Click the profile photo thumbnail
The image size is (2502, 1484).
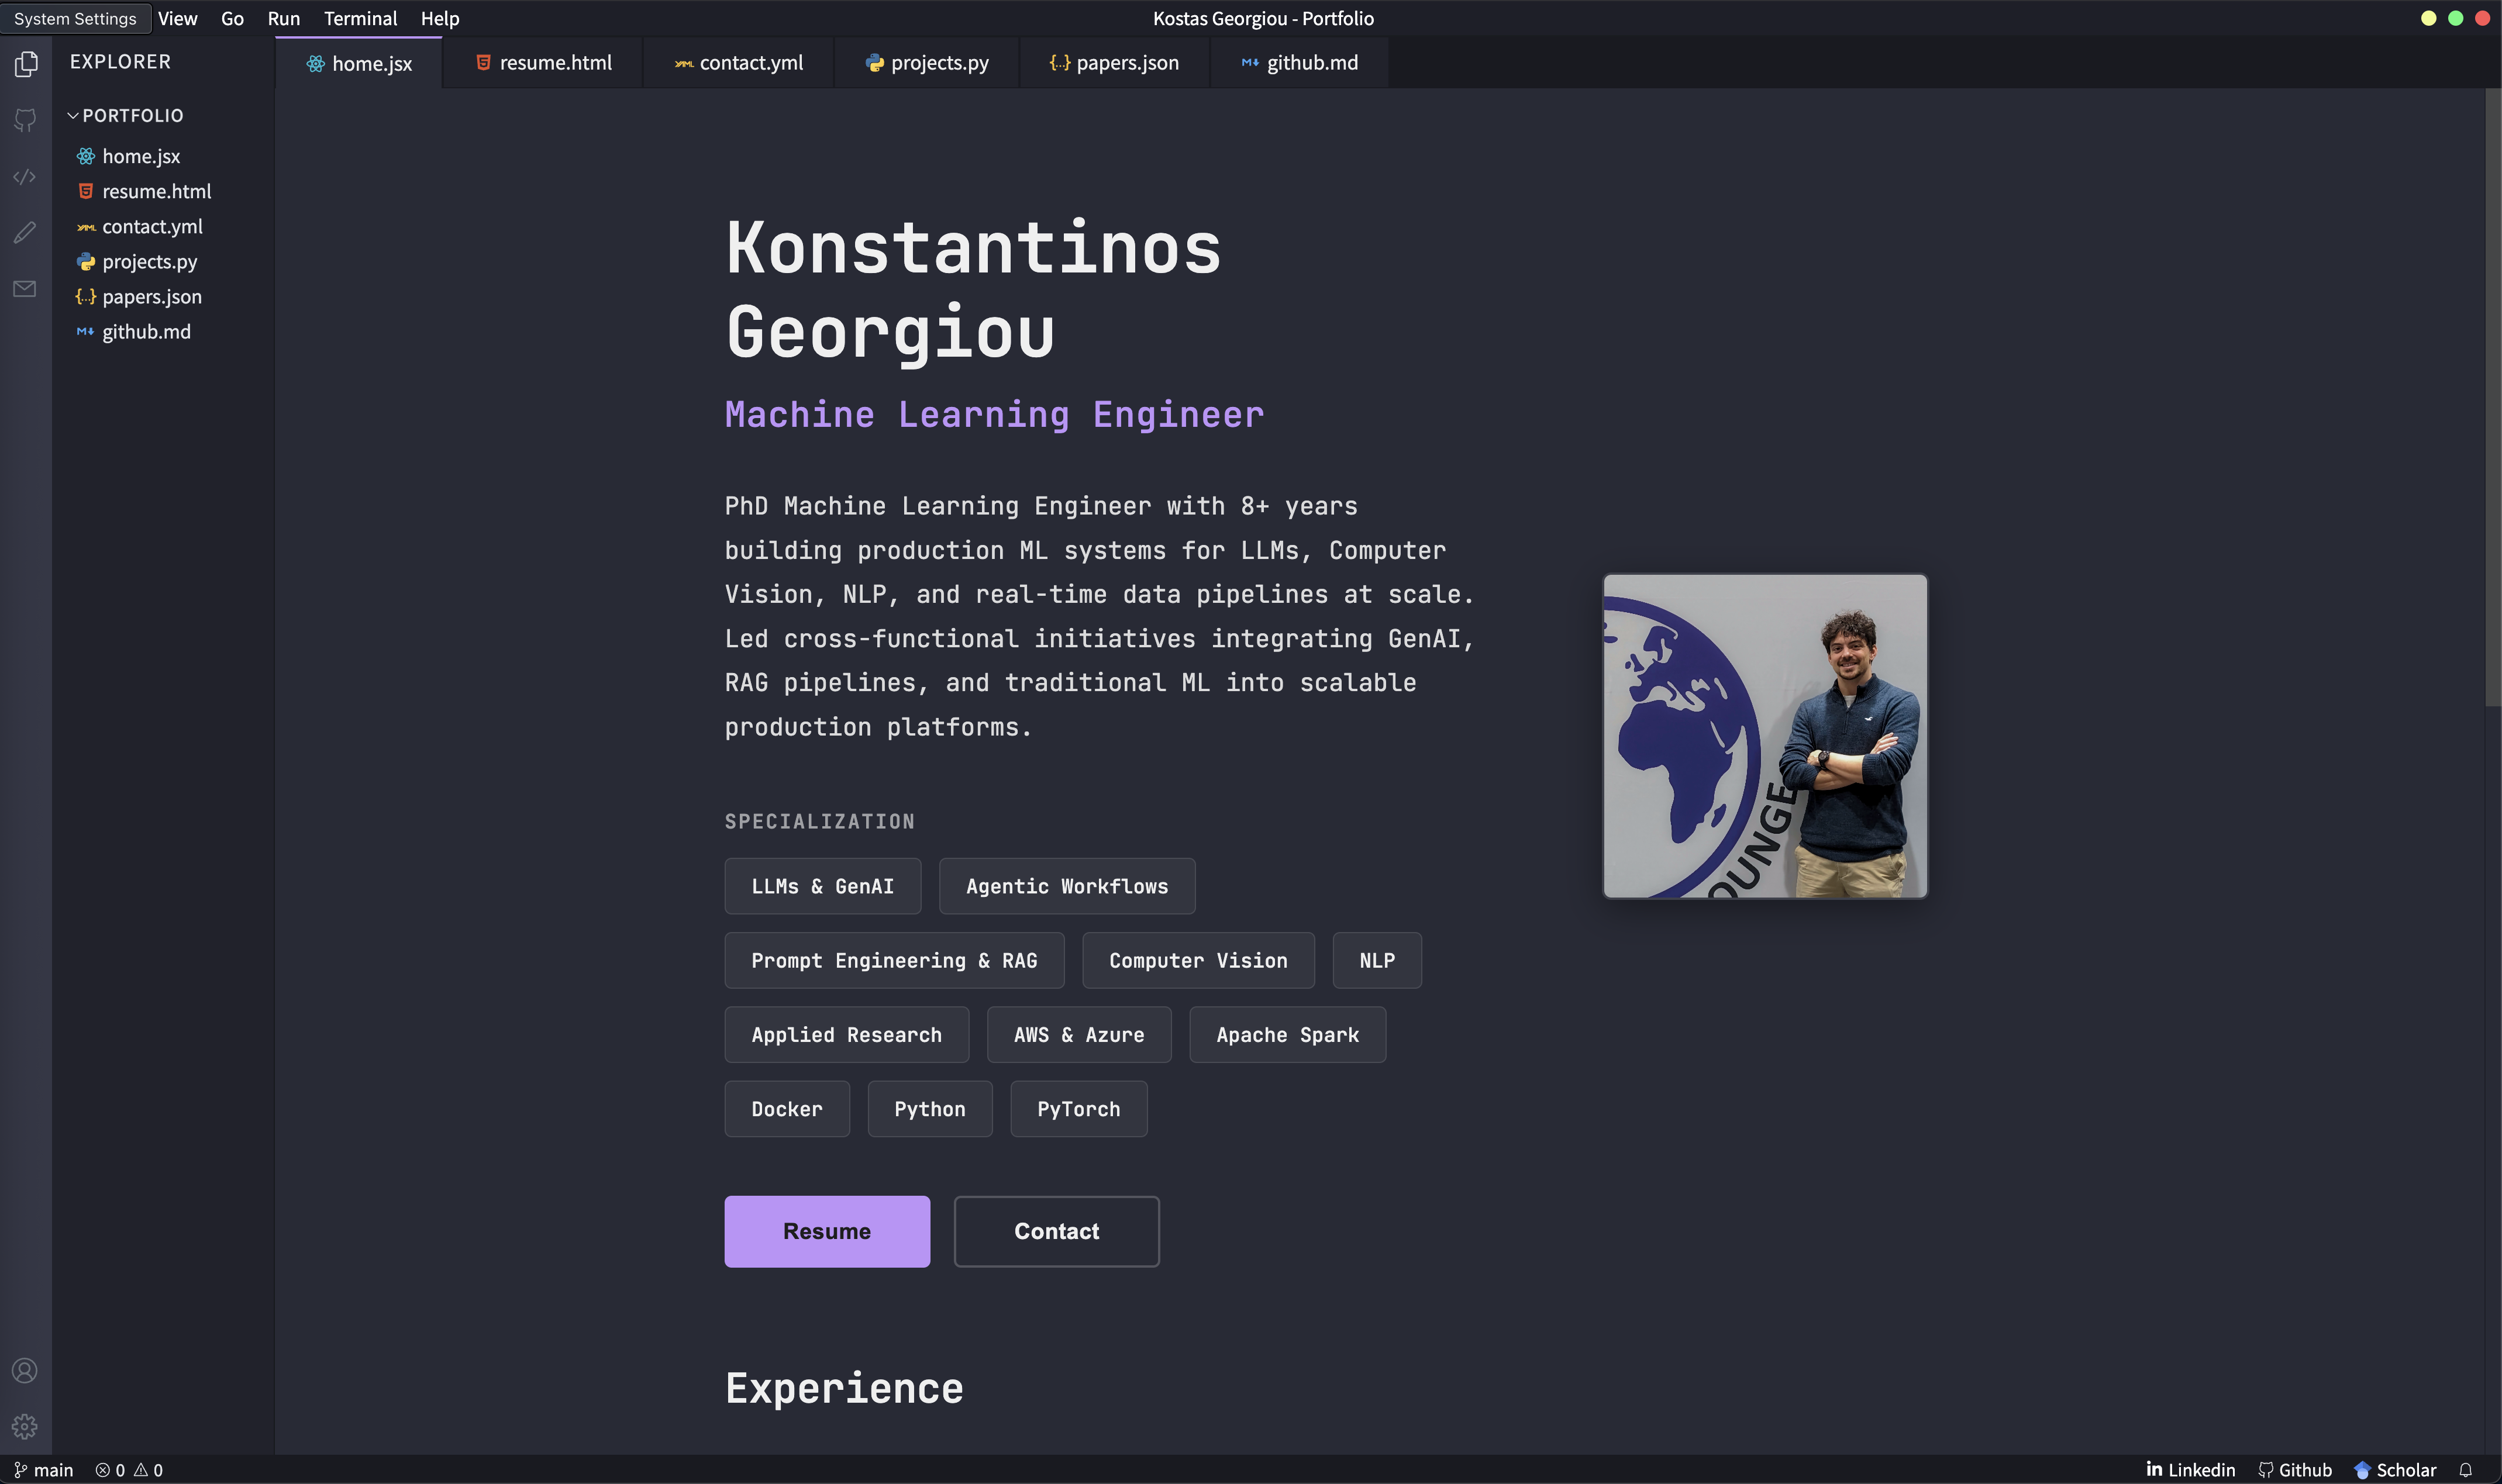1765,736
